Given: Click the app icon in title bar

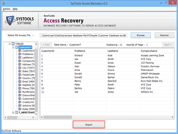Looking at the screenshot, I should coord(3,3).
